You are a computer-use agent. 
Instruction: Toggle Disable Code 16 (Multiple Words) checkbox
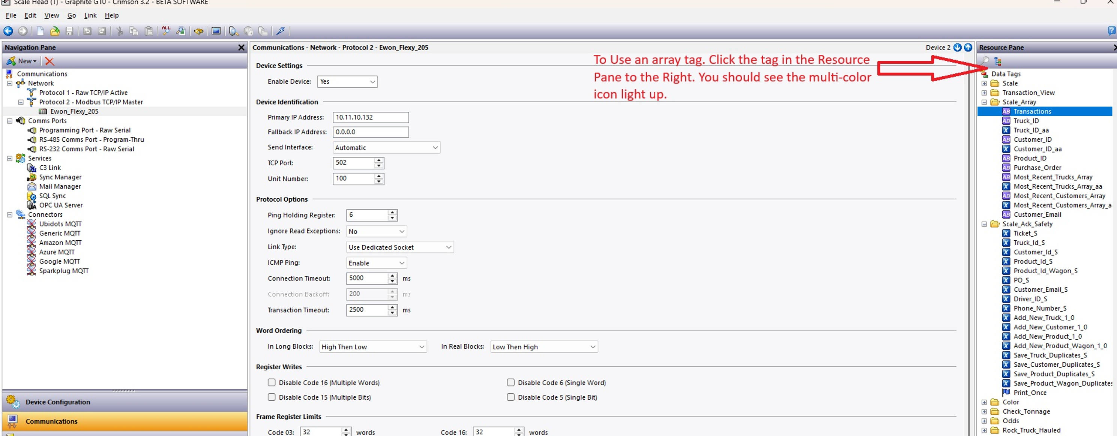click(x=272, y=382)
